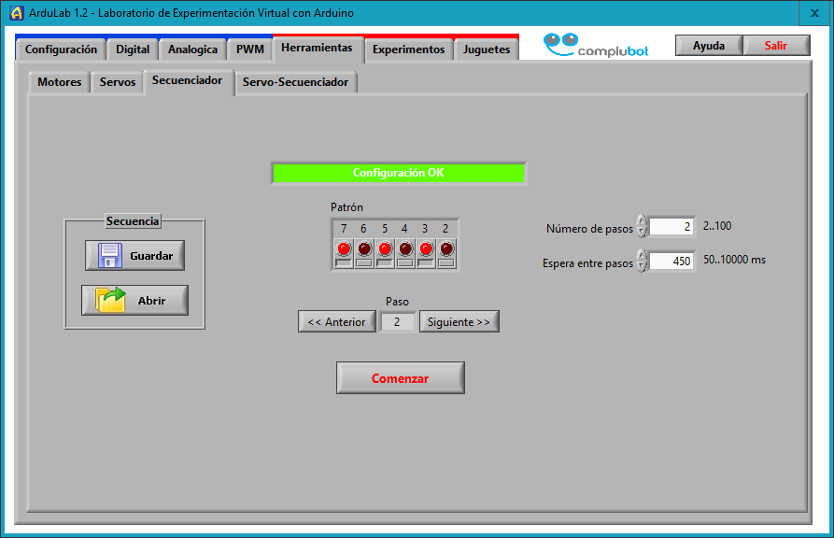Go to the next step with Siguiente >>

pyautogui.click(x=459, y=321)
